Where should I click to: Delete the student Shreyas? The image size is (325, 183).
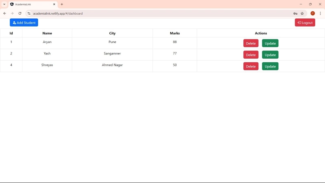(251, 66)
